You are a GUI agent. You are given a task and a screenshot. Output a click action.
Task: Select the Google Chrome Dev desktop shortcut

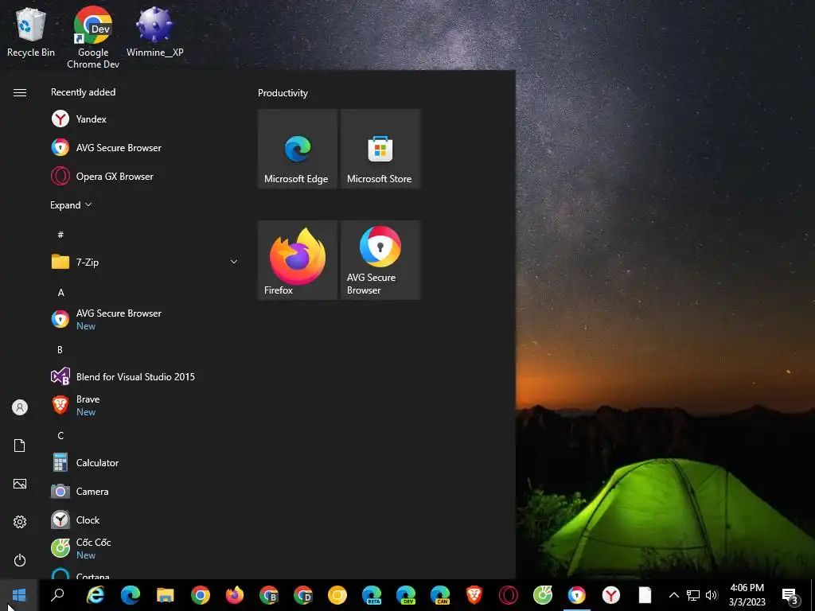(x=93, y=37)
